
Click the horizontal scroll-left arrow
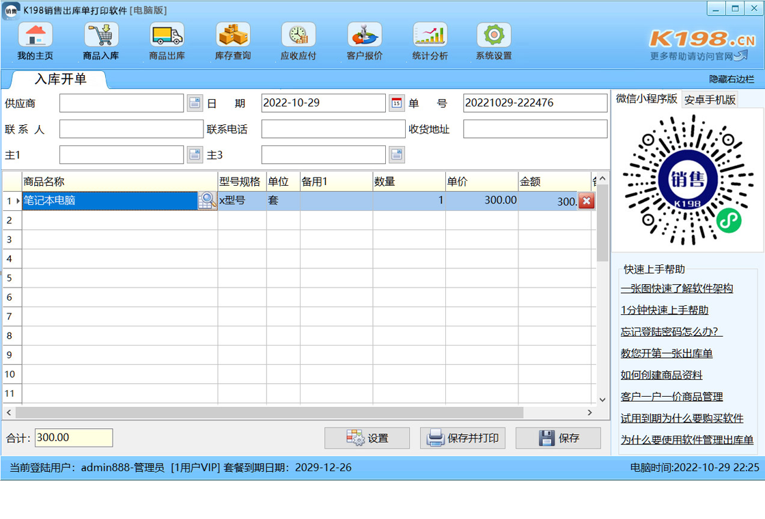(x=9, y=412)
